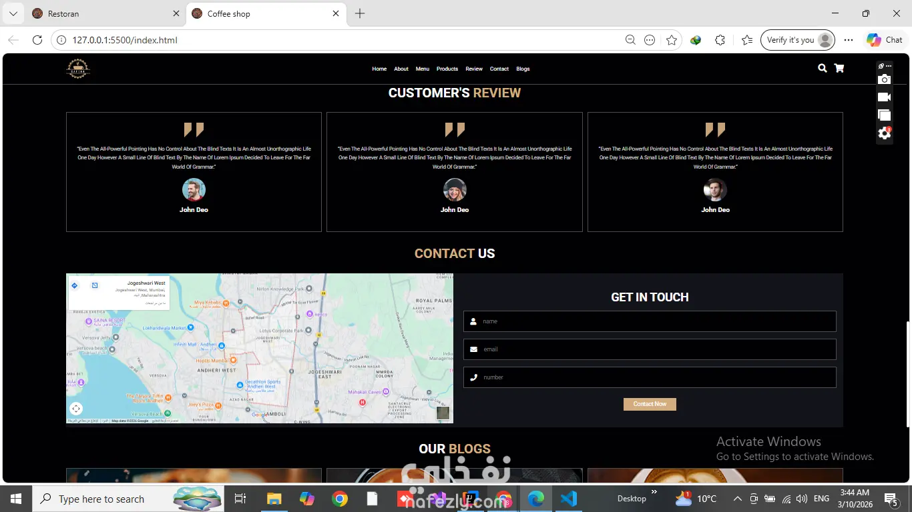Click third reviewer avatar, dark-haired man

click(715, 190)
